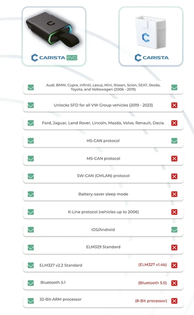Click the Ford, Jaguar, Land Rover row text
This screenshot has height=315, width=194.
[103, 123]
